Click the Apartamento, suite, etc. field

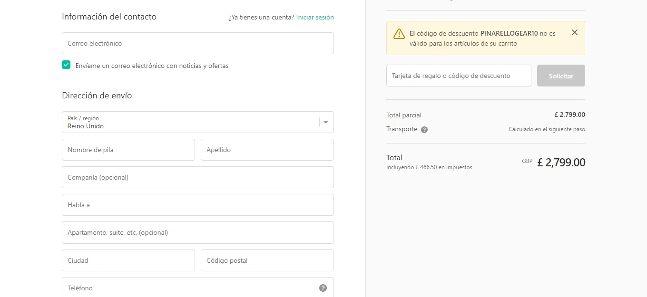[x=198, y=232]
